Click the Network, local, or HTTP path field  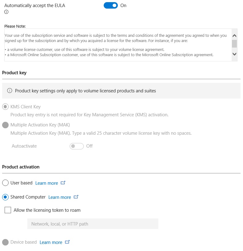pyautogui.click(x=93, y=224)
